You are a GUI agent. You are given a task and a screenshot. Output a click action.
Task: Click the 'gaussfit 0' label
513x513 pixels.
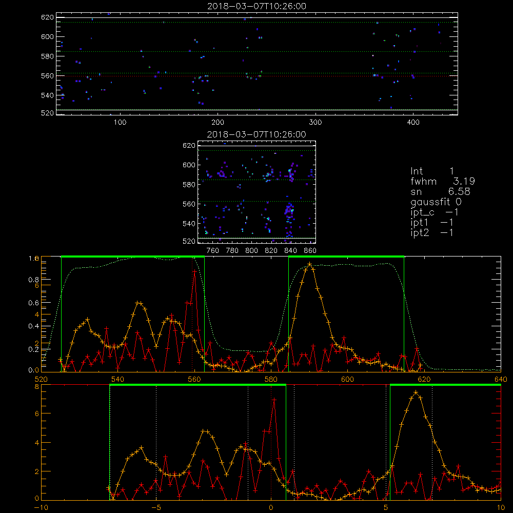436,202
